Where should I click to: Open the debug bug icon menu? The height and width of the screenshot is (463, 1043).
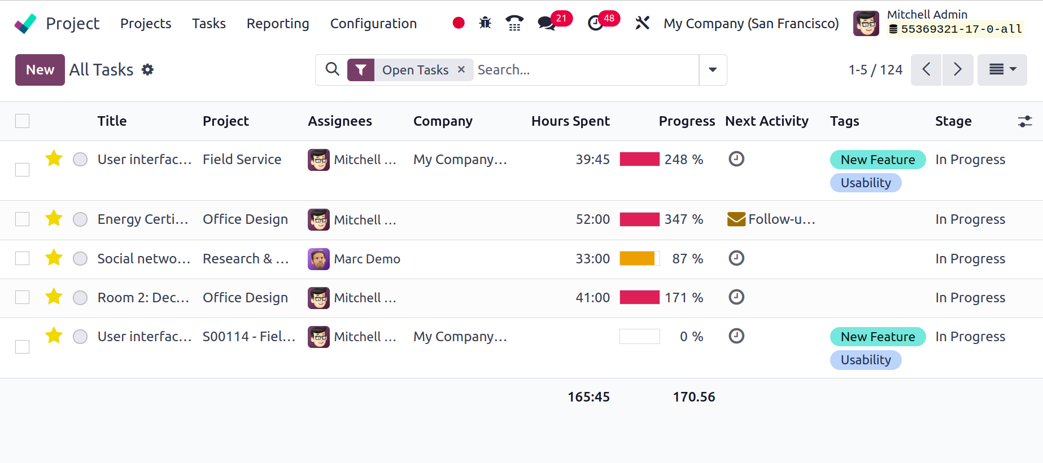point(485,23)
